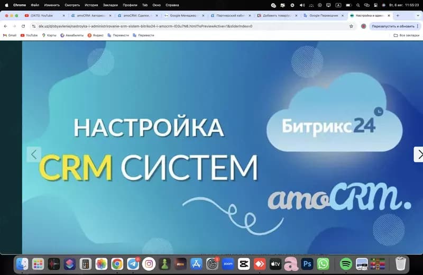This screenshot has height=275, width=423.
Task: Open the Photos app in Dock
Action: click(x=102, y=264)
